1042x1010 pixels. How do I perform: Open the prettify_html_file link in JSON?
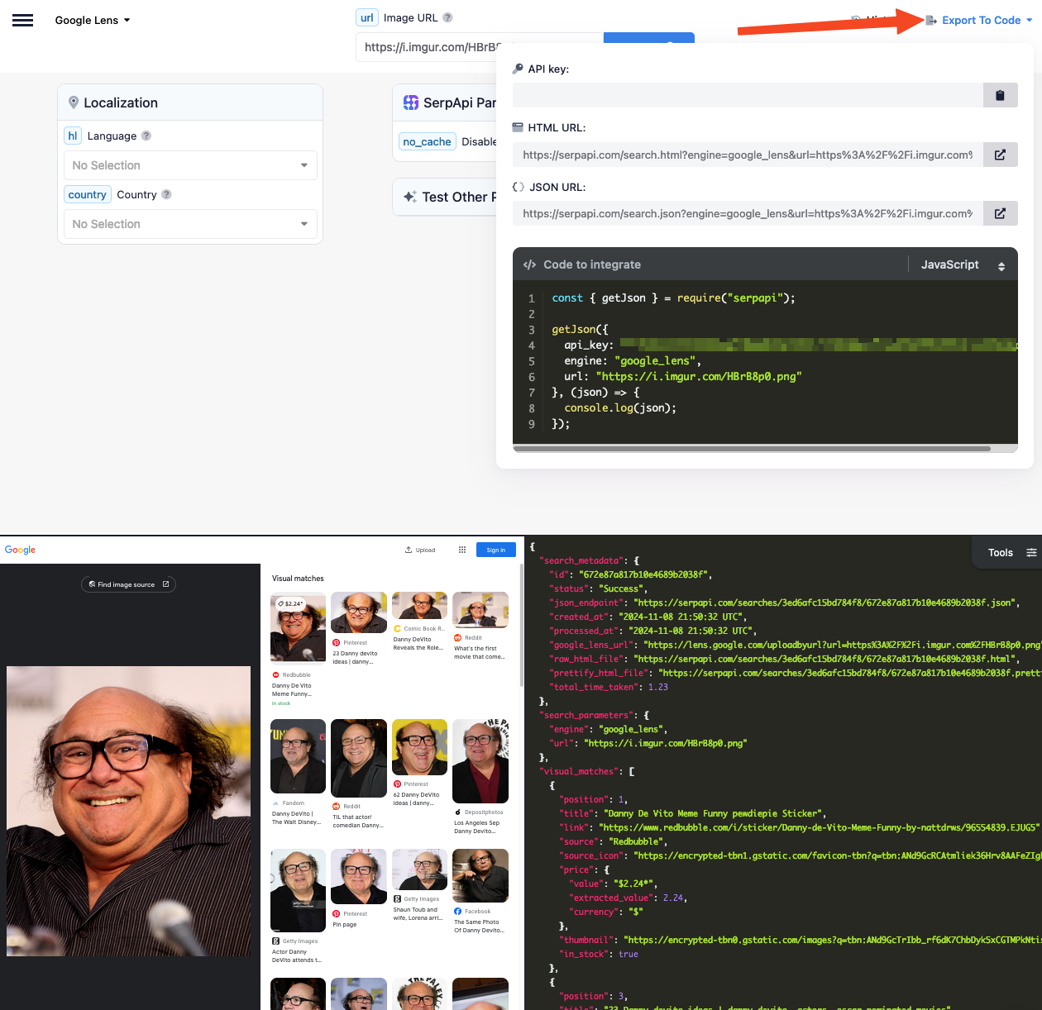coord(850,673)
